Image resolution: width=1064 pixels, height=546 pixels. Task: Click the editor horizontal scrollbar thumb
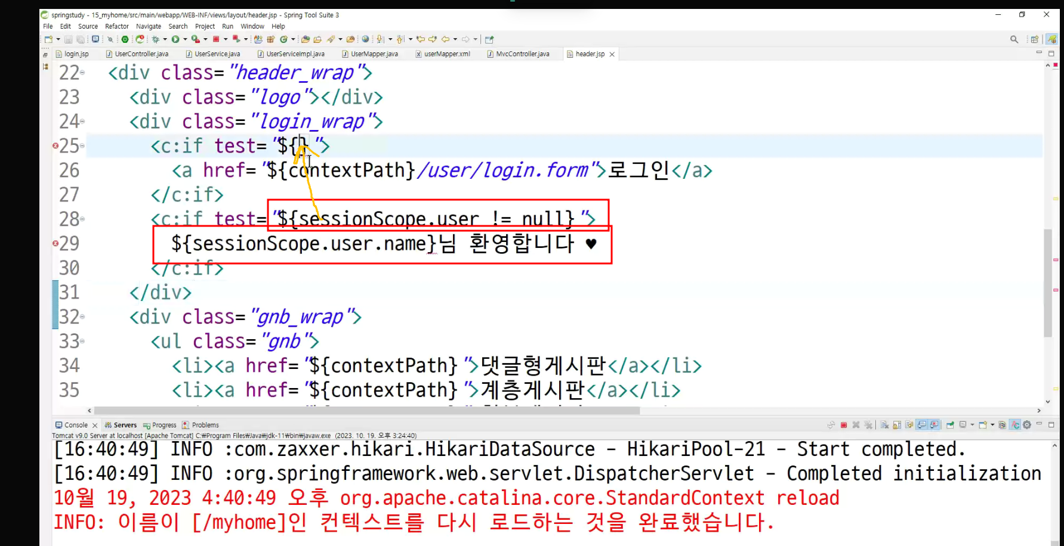(x=367, y=411)
